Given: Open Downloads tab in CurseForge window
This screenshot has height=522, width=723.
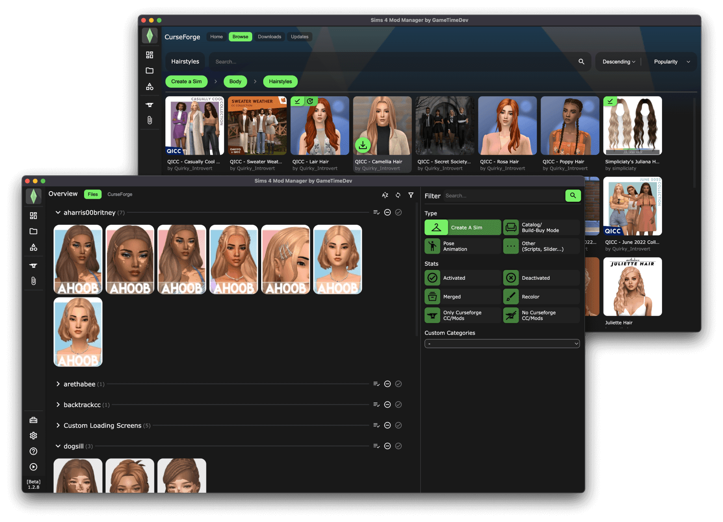Looking at the screenshot, I should (269, 37).
